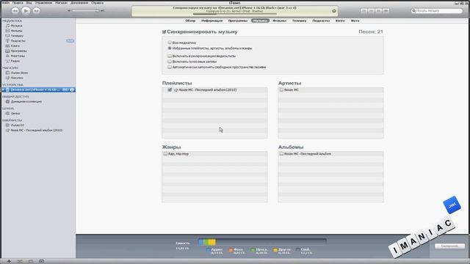Switch to the Телешоу tab
The height and width of the screenshot is (264, 470).
pos(299,21)
